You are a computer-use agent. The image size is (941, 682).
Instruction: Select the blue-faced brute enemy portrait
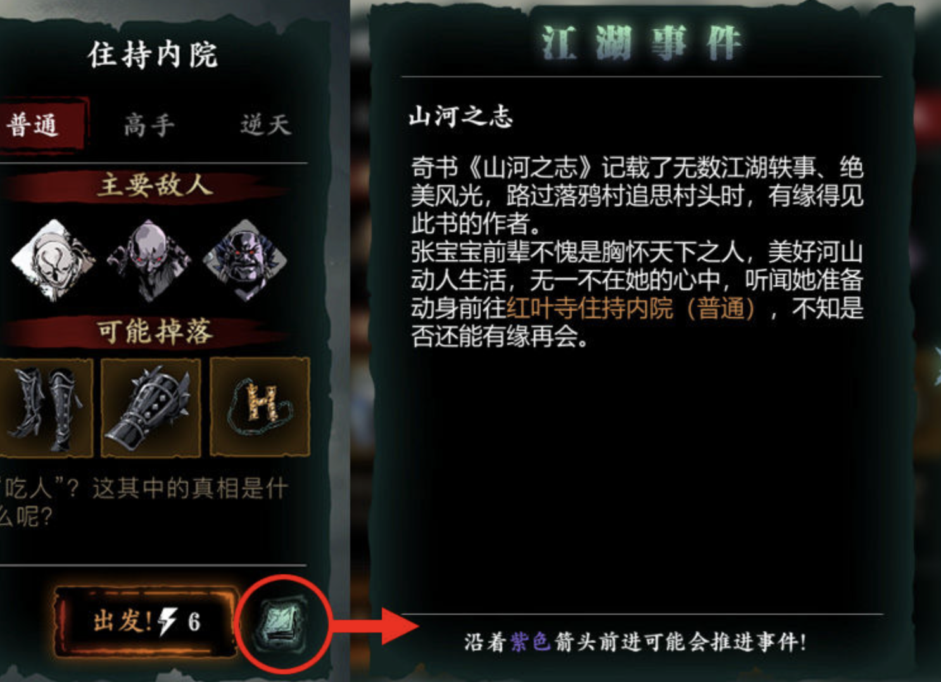tap(244, 259)
